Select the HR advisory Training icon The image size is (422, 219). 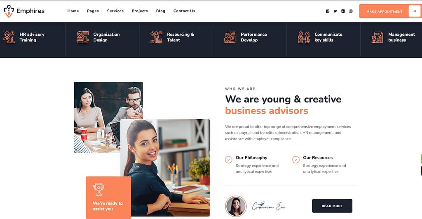pos(9,37)
